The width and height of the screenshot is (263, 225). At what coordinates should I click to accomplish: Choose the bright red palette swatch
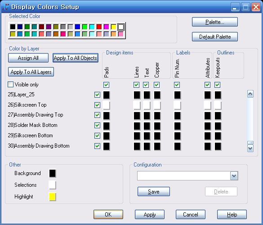tap(99, 27)
